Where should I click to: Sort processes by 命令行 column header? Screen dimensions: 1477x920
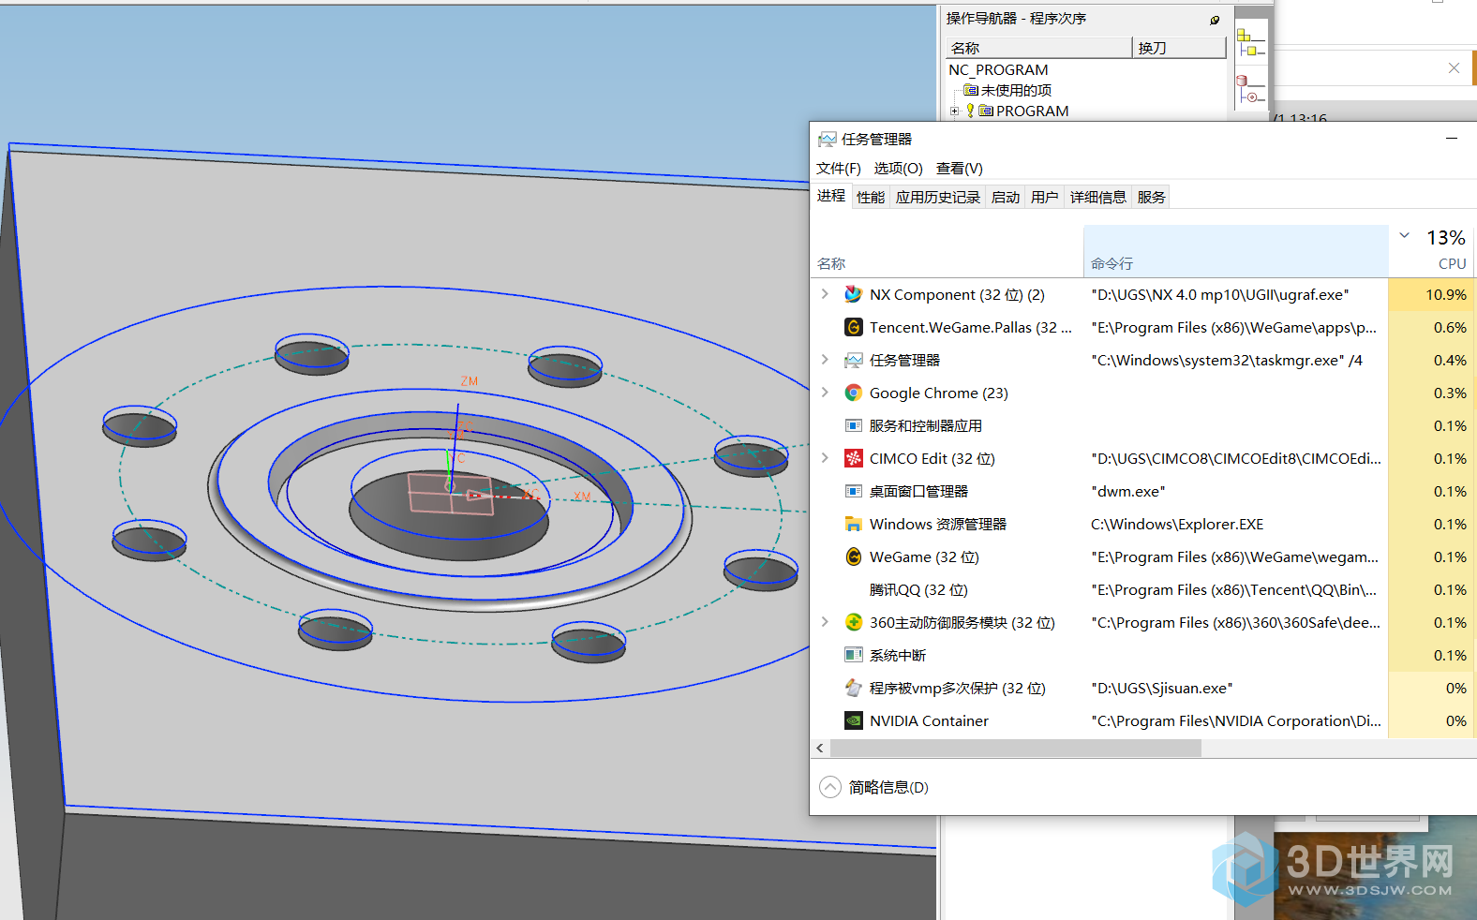point(1235,251)
